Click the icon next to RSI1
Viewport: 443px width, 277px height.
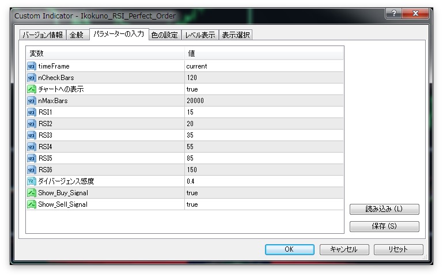[32, 112]
